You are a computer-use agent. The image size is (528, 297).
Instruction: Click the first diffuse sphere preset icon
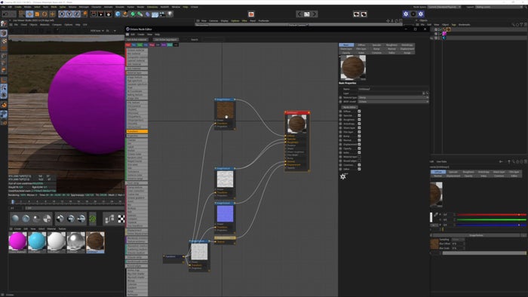point(15,219)
